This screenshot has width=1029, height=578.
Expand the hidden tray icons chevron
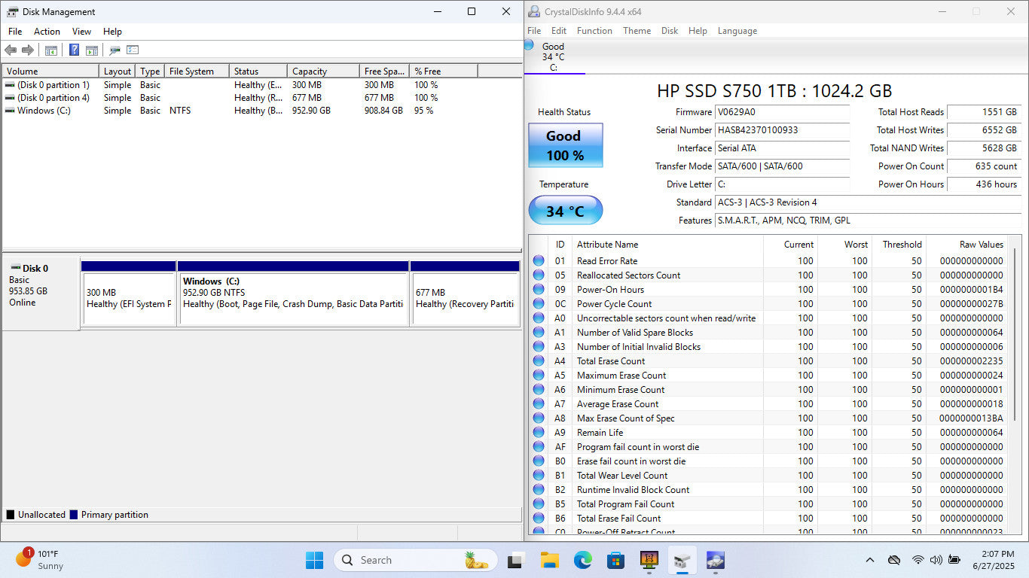(x=870, y=560)
